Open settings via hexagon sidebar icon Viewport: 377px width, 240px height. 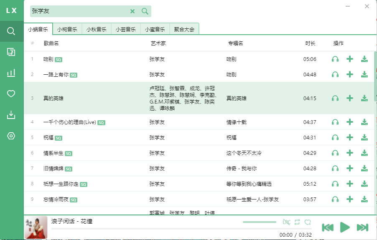tap(11, 136)
